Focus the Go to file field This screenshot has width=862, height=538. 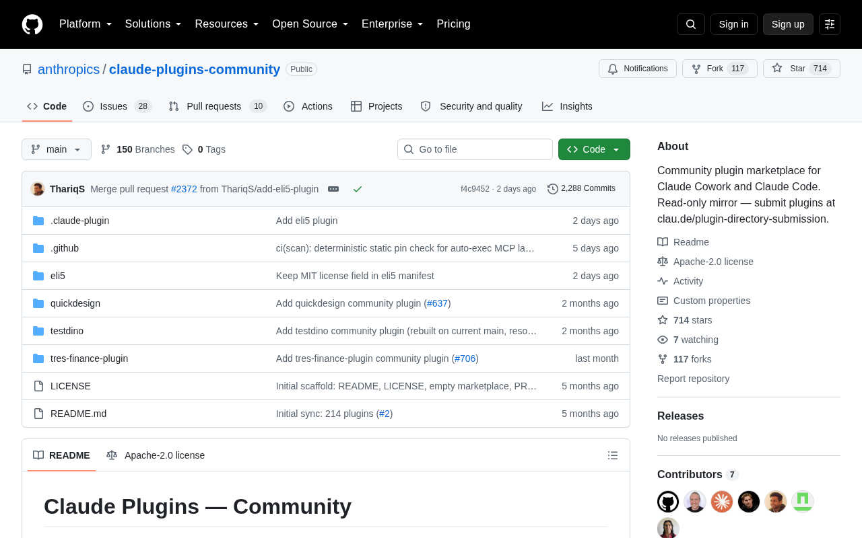pos(475,149)
